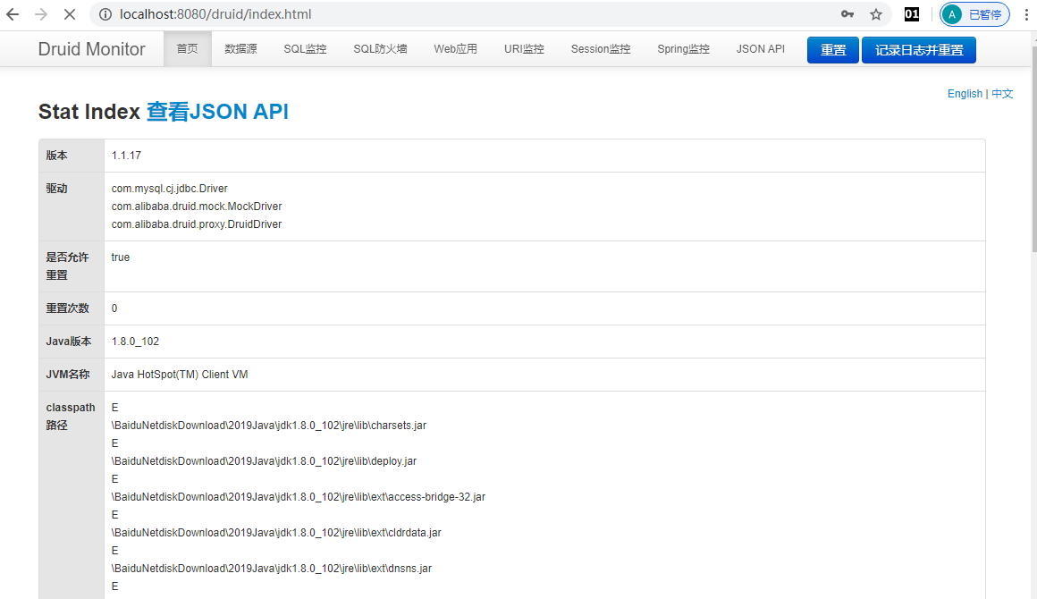Open URI监控 tab
The image size is (1037, 599).
click(x=524, y=49)
